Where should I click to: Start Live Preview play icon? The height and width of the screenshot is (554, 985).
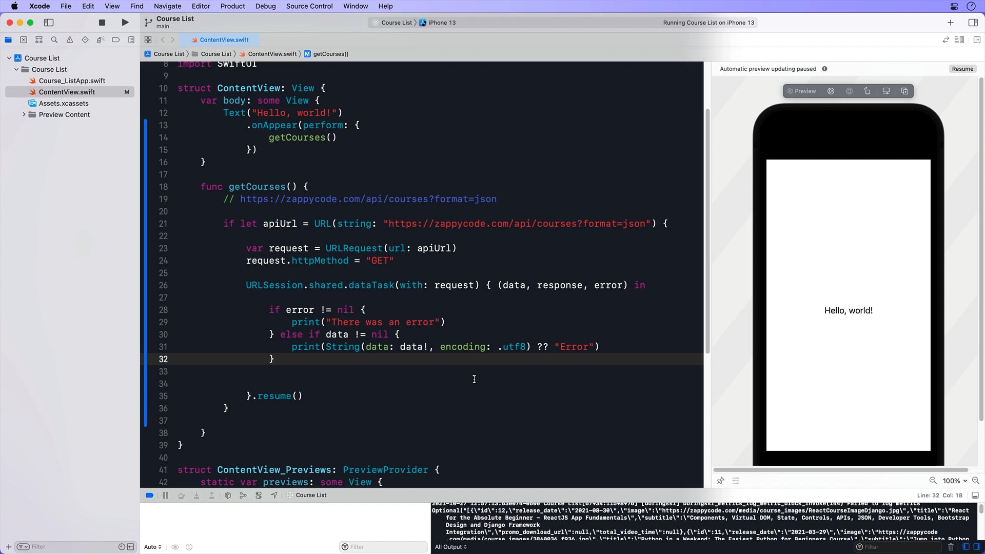tap(831, 91)
